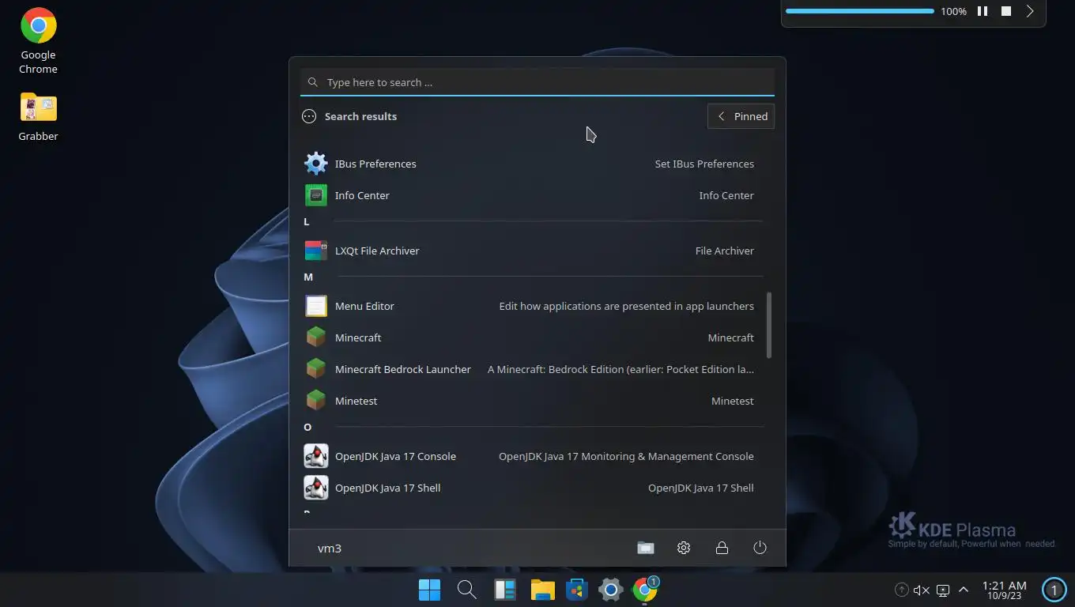Open the file explorer folder in taskbar
The height and width of the screenshot is (607, 1075).
point(542,590)
